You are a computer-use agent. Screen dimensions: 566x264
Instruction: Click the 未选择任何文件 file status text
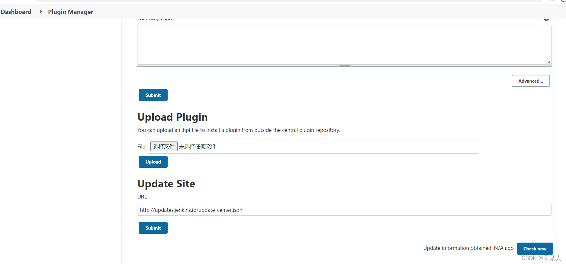click(198, 146)
